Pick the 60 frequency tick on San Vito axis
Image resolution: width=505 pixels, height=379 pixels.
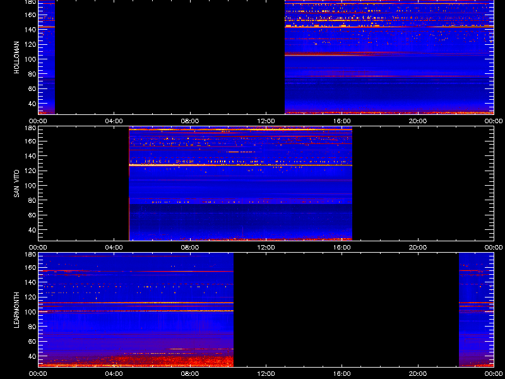(x=33, y=215)
